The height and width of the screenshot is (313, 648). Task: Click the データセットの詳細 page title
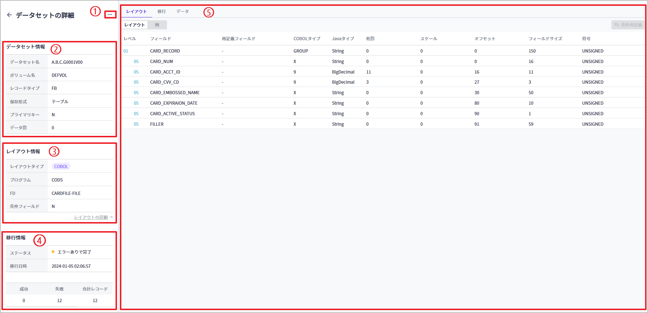45,15
